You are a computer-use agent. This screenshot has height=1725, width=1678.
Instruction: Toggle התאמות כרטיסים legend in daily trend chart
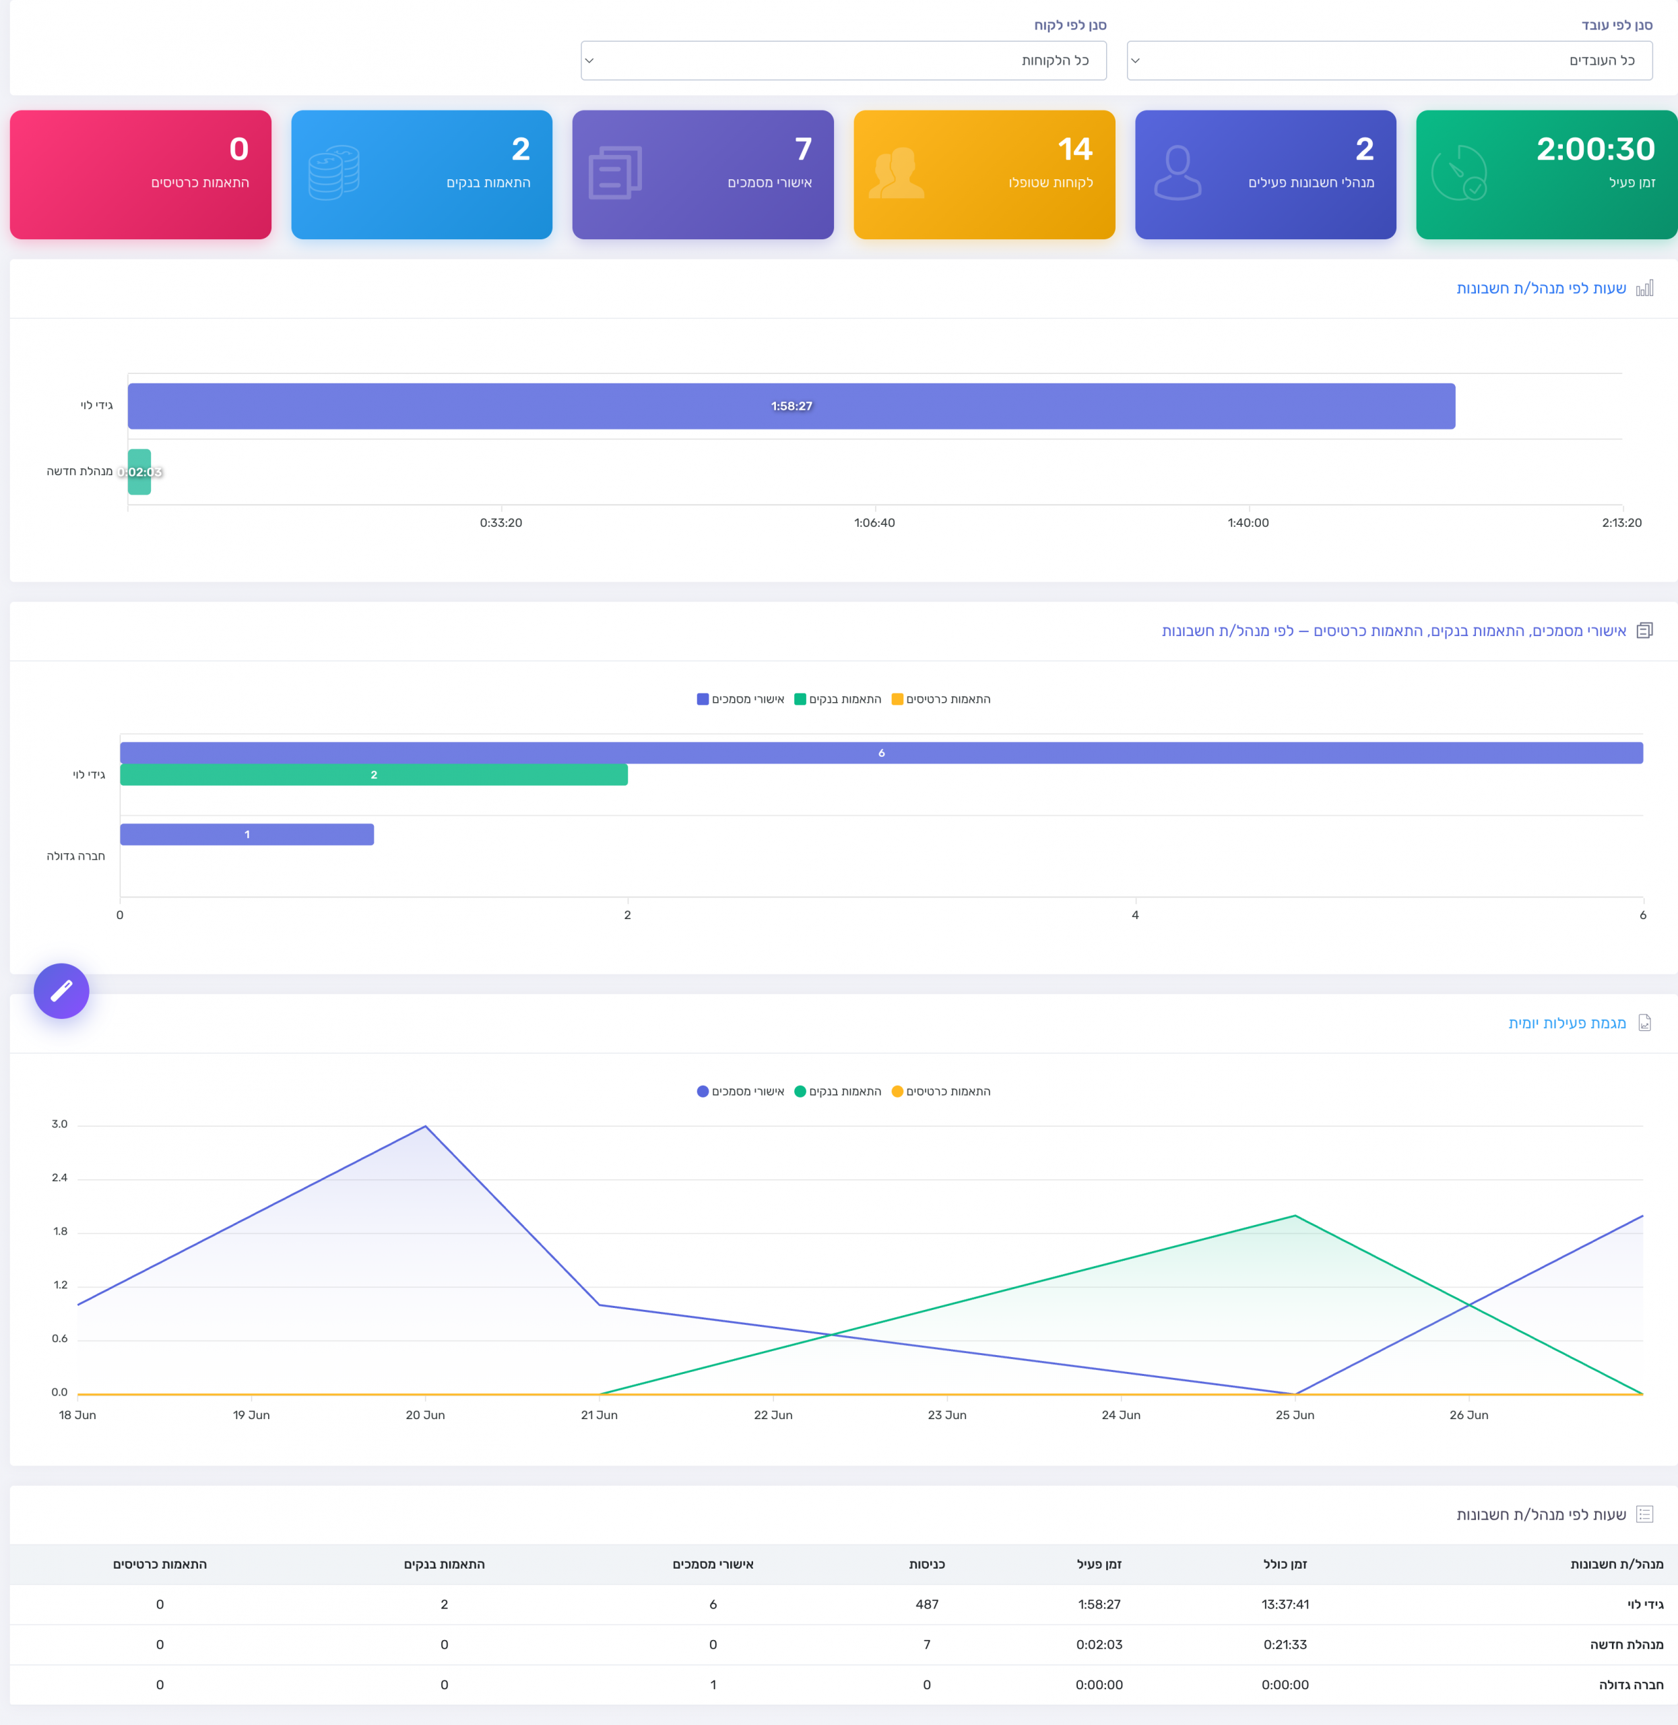click(940, 1091)
